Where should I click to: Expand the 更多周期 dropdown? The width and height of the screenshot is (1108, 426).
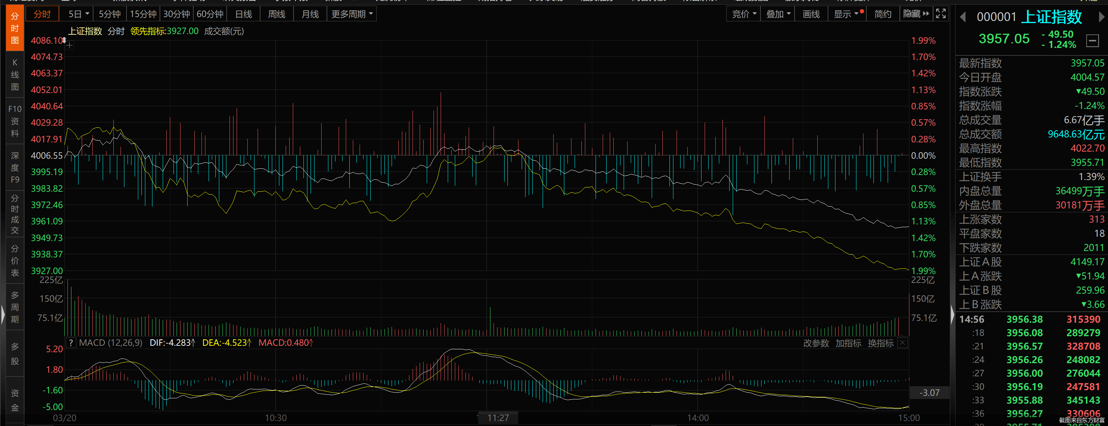click(x=351, y=14)
